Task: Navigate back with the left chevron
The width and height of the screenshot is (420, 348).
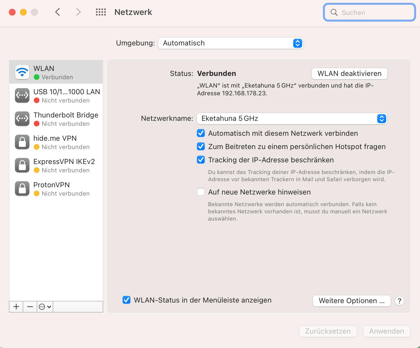Action: [57, 12]
